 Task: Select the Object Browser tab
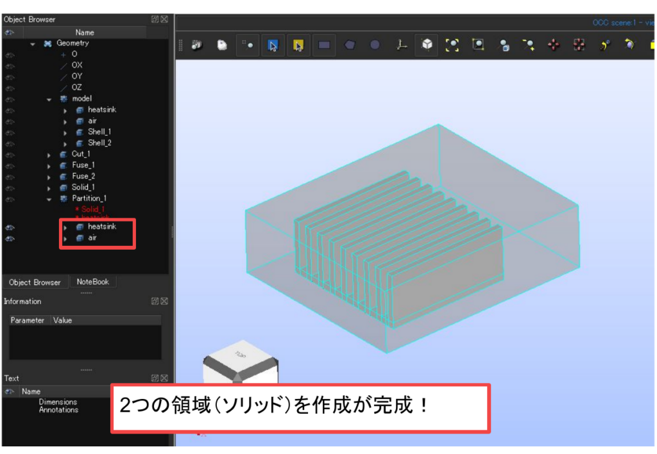pyautogui.click(x=35, y=282)
